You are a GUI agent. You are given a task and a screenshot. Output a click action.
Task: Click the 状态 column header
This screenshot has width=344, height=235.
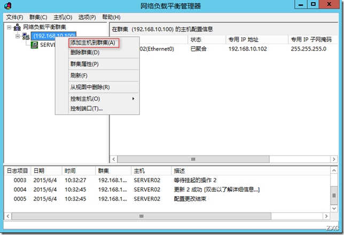tap(207, 39)
